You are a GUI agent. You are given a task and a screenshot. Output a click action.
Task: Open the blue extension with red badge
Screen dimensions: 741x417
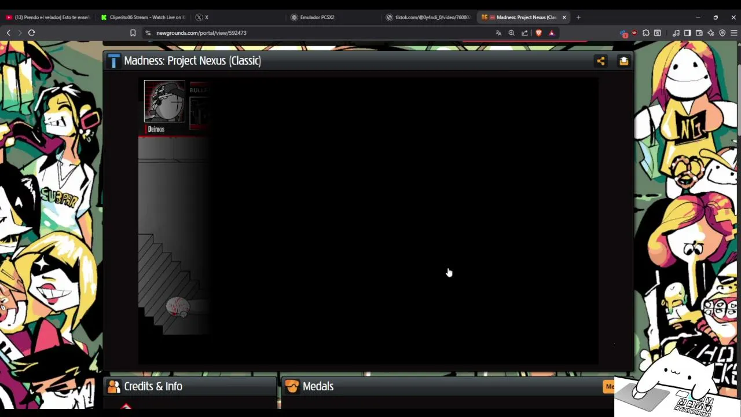pos(623,34)
